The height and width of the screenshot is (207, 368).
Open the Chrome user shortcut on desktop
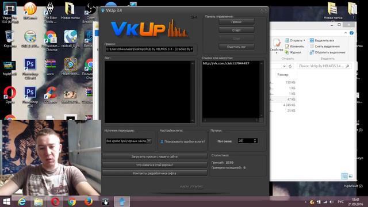click(x=50, y=40)
